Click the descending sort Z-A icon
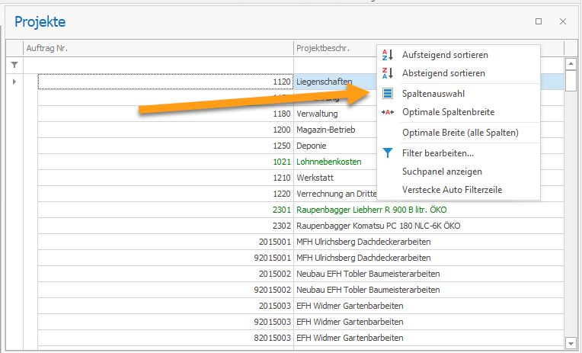 (388, 73)
